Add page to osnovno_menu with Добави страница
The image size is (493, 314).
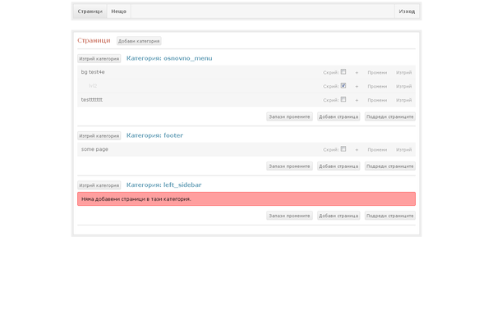[x=339, y=116]
